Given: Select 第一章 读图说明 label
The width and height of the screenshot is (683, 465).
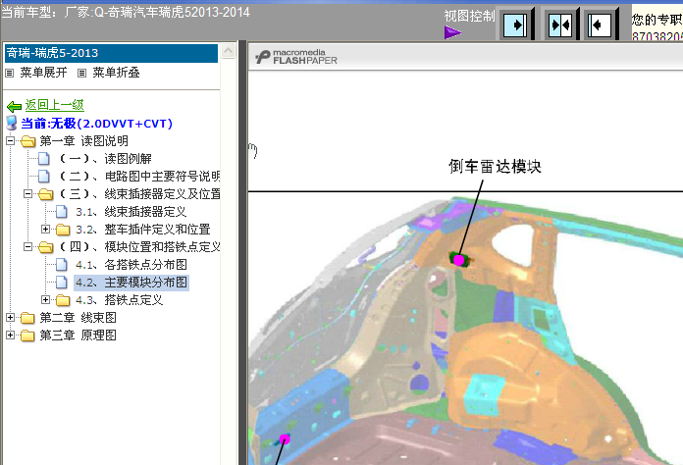Looking at the screenshot, I should pos(84,141).
